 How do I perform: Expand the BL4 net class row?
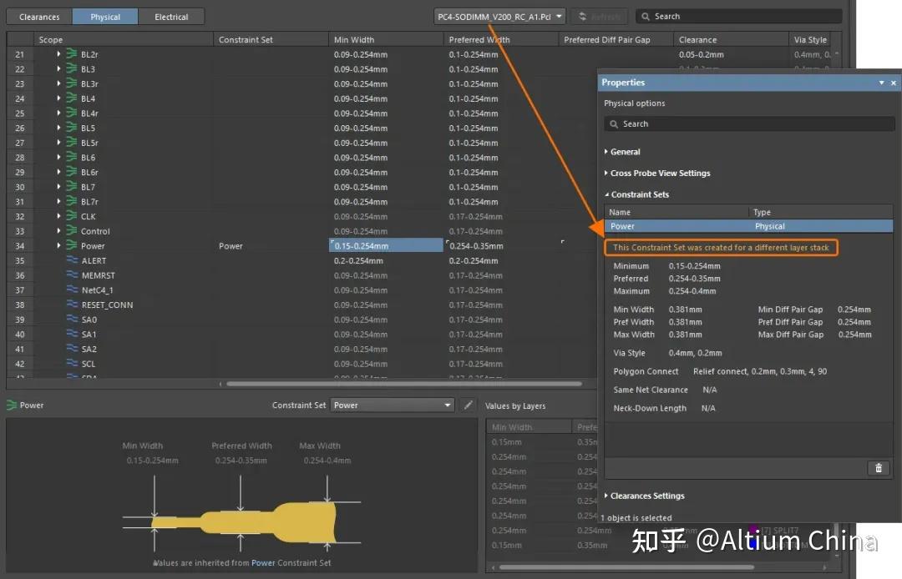coord(58,98)
